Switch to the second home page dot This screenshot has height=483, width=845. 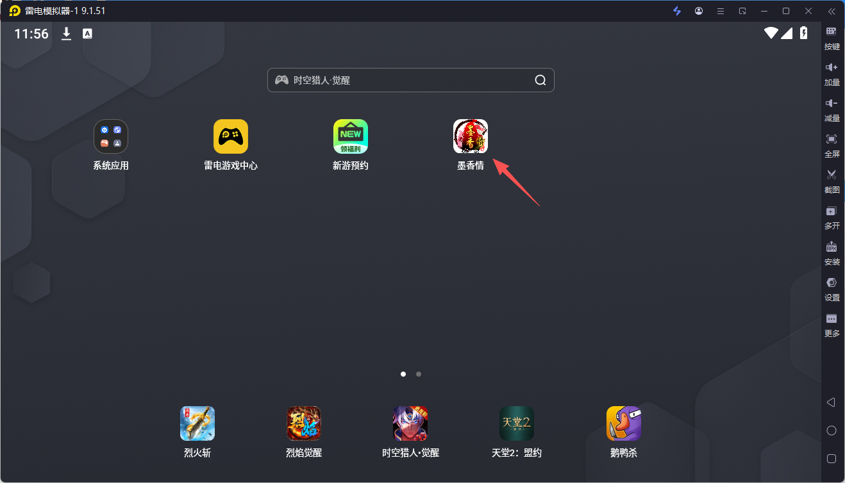[419, 373]
